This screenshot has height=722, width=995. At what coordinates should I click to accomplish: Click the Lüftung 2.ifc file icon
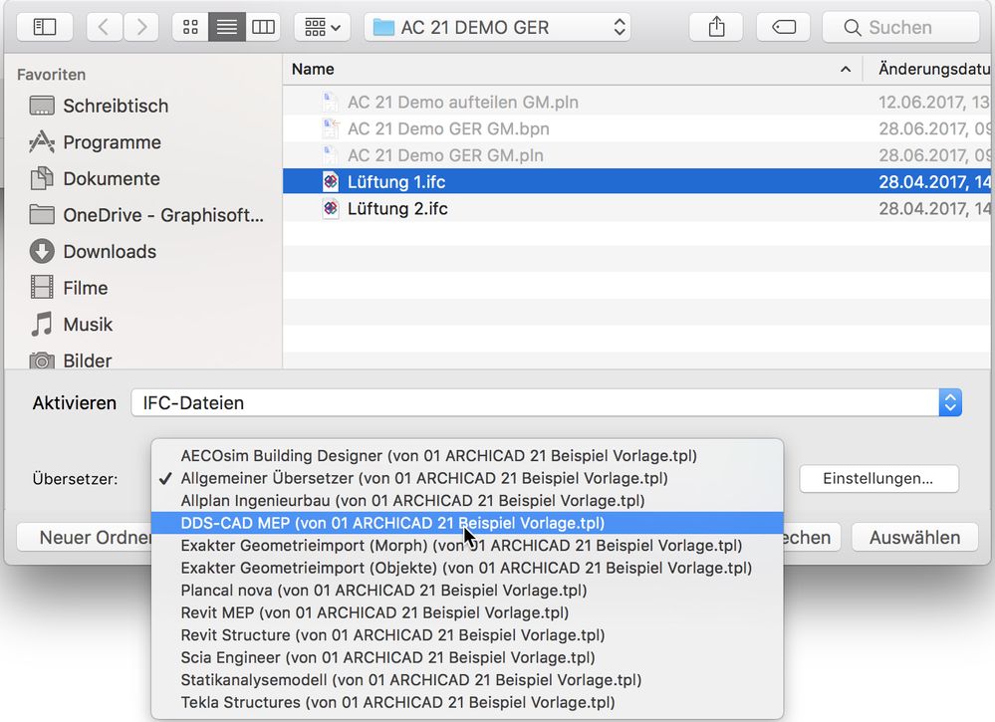coord(330,208)
